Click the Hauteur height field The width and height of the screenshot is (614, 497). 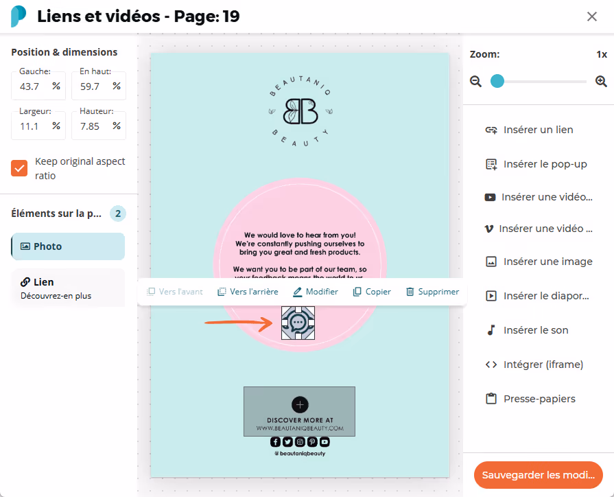pos(99,126)
